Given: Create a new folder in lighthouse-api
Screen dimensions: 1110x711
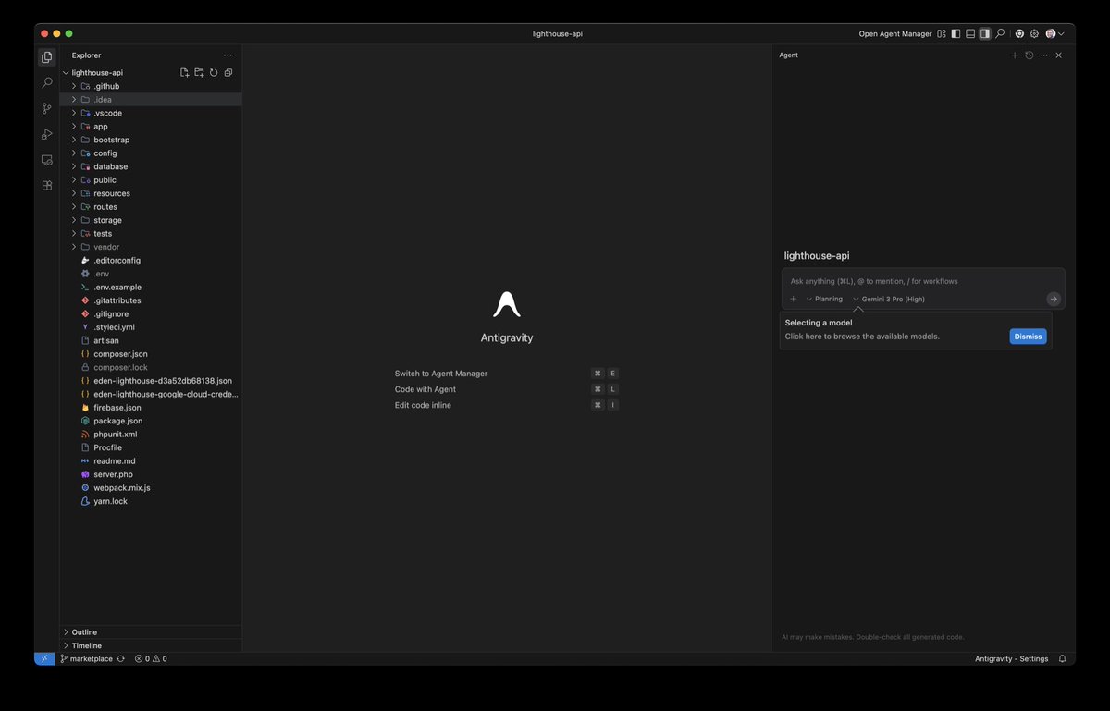Looking at the screenshot, I should click(199, 72).
